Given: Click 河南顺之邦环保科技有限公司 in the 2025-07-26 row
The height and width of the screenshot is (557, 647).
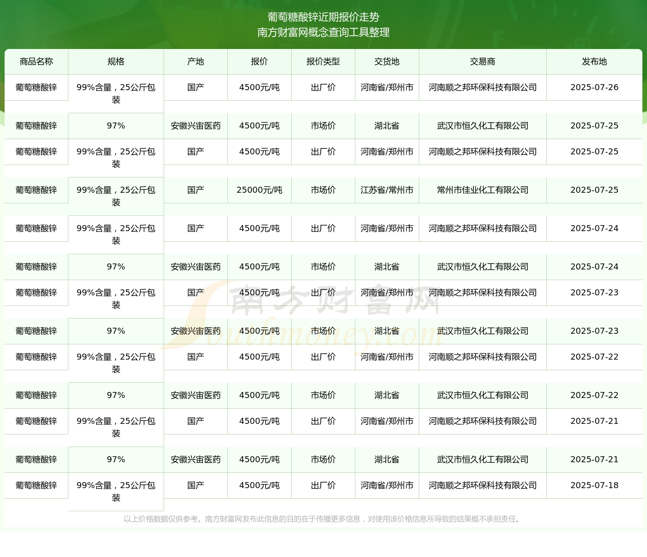Looking at the screenshot, I should pyautogui.click(x=482, y=87).
